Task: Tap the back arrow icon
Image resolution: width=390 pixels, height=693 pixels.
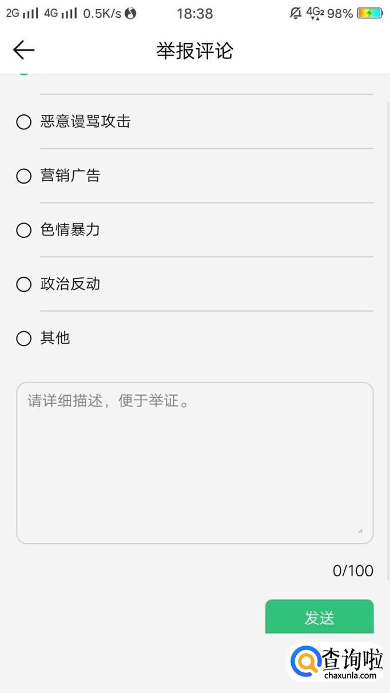Action: pyautogui.click(x=23, y=50)
